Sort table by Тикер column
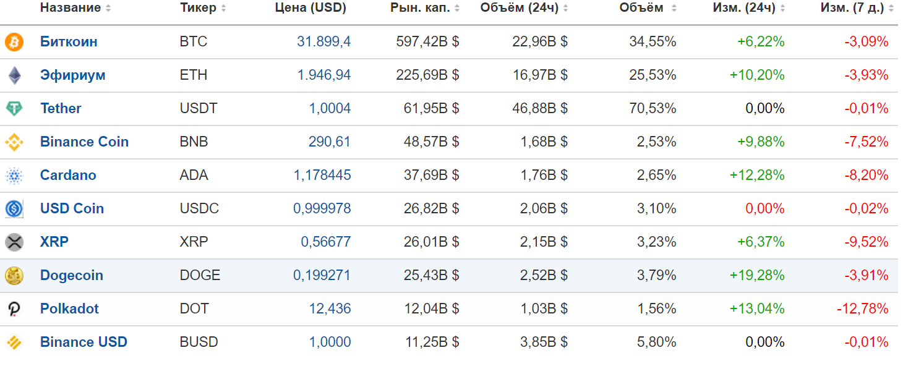This screenshot has height=366, width=903. pyautogui.click(x=198, y=8)
